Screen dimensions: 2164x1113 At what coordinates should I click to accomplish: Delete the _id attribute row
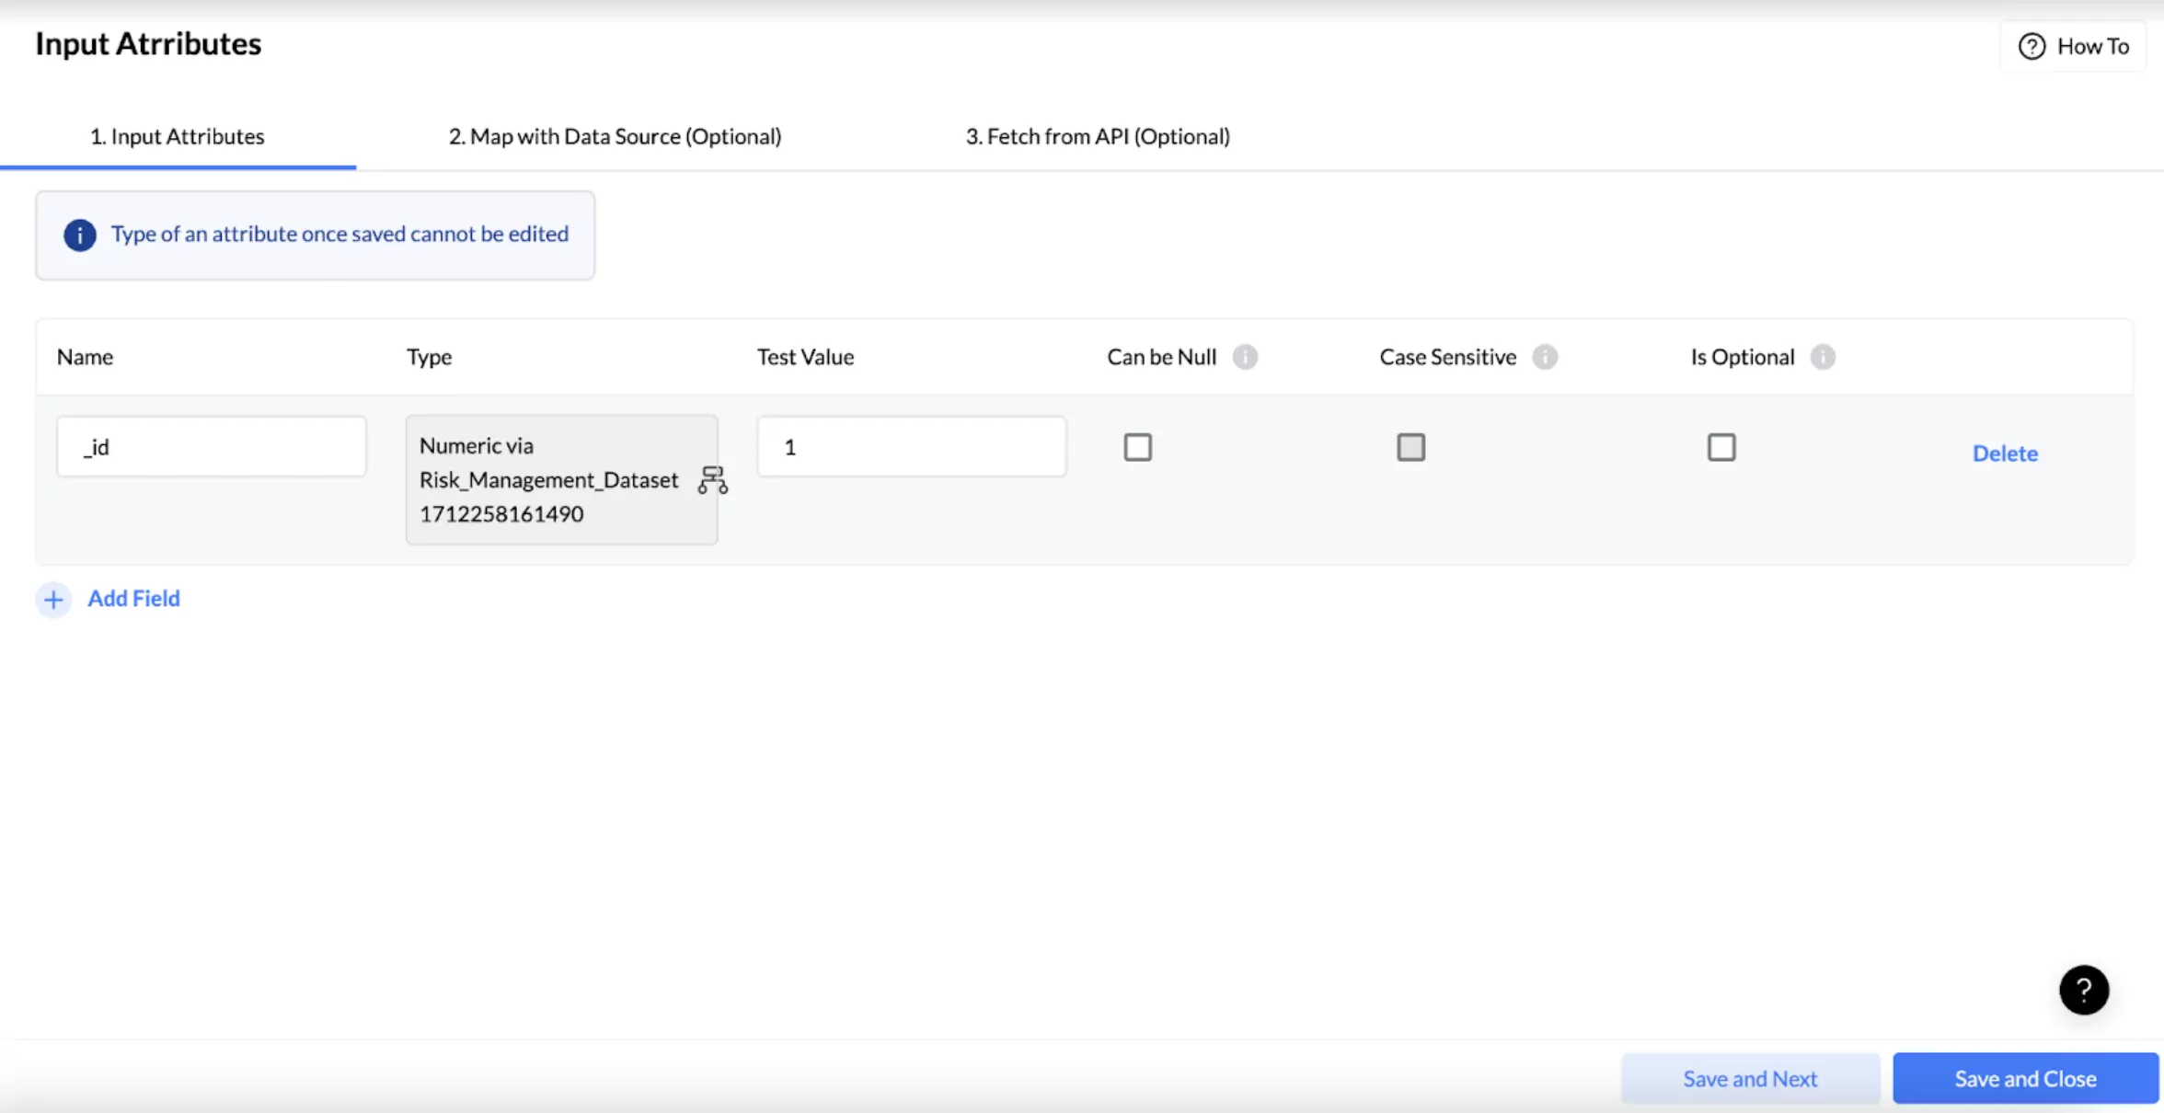tap(2004, 453)
